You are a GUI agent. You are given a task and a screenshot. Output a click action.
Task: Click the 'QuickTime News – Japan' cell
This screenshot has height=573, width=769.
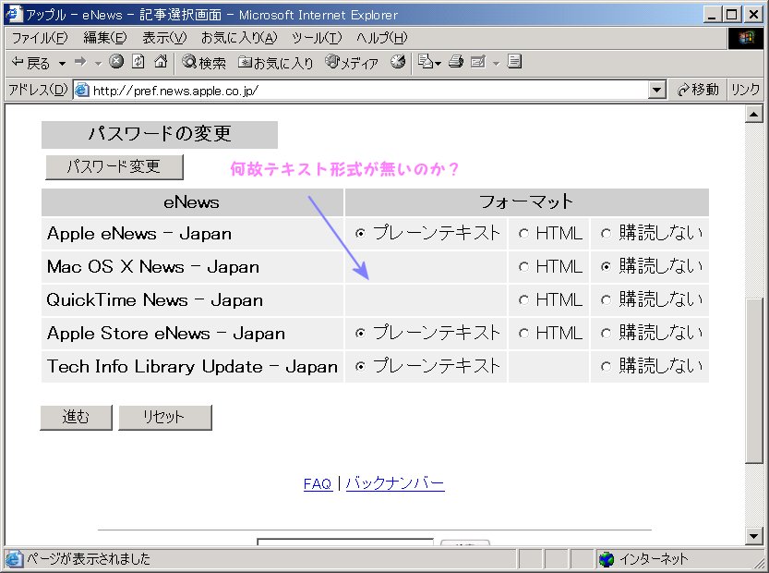(x=192, y=300)
